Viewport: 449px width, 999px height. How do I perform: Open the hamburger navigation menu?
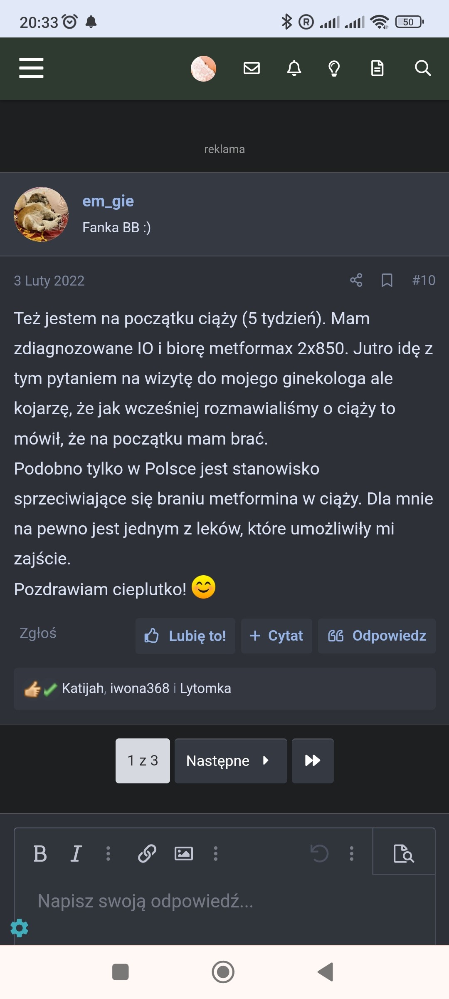click(31, 68)
